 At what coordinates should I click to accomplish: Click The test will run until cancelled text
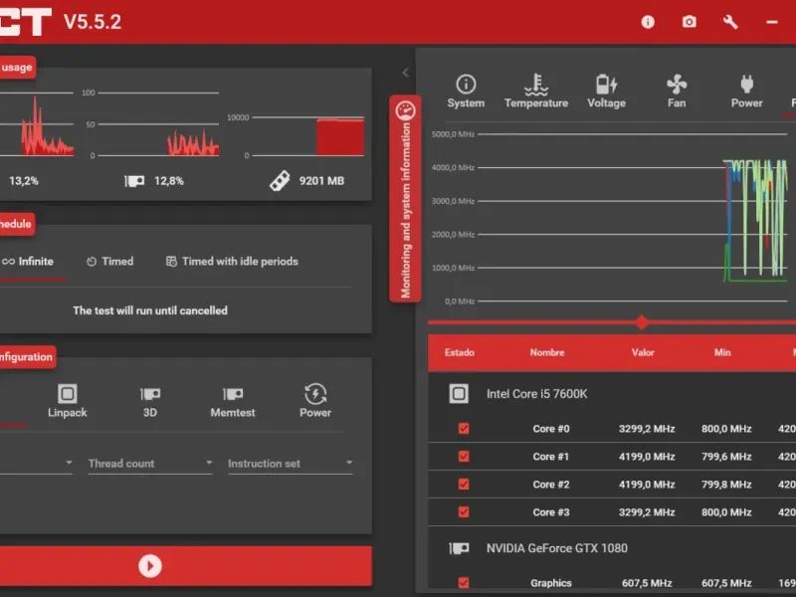click(x=150, y=310)
